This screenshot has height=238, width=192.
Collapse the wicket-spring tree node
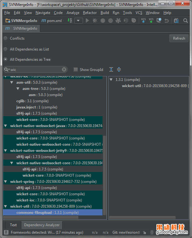pos(6,182)
